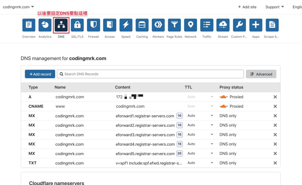Click the Add site link

tap(247, 7)
